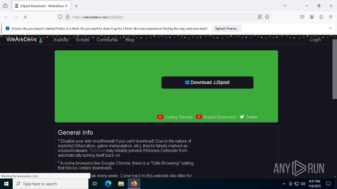Follow the 'This tool' hyperlink
Screen dimensions: 337x189
pyautogui.click(x=97, y=151)
